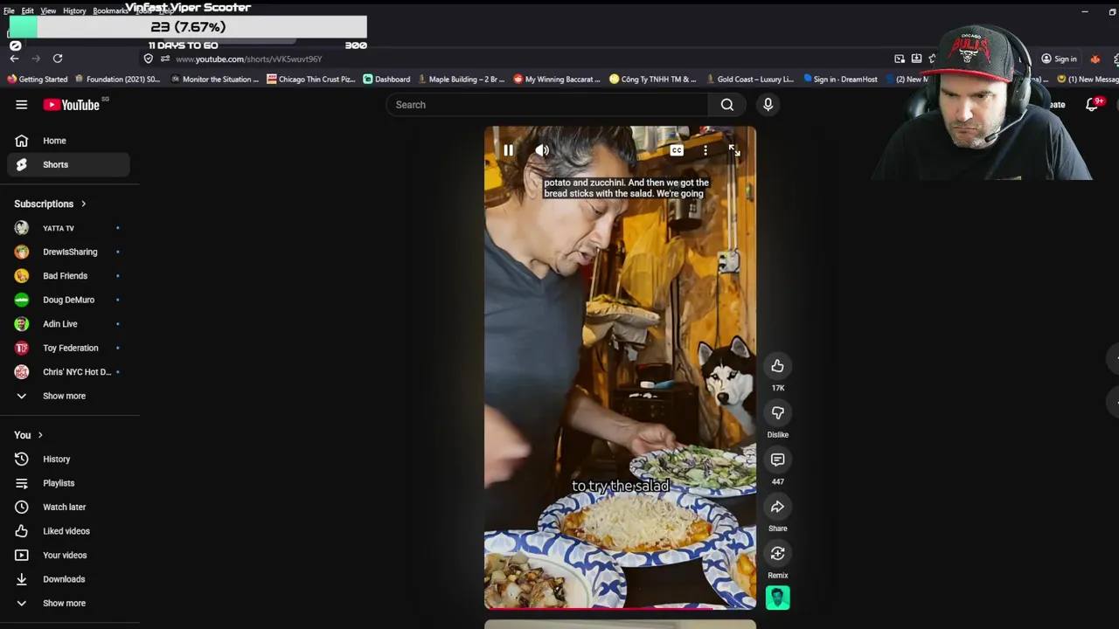The height and width of the screenshot is (629, 1119).
Task: Open the browser Edit menu
Action: pos(28,11)
